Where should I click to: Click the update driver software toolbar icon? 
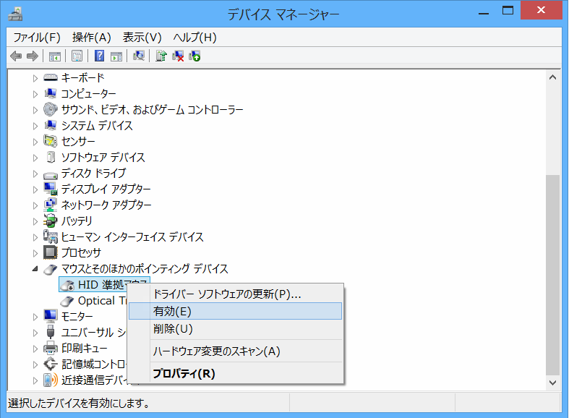161,56
